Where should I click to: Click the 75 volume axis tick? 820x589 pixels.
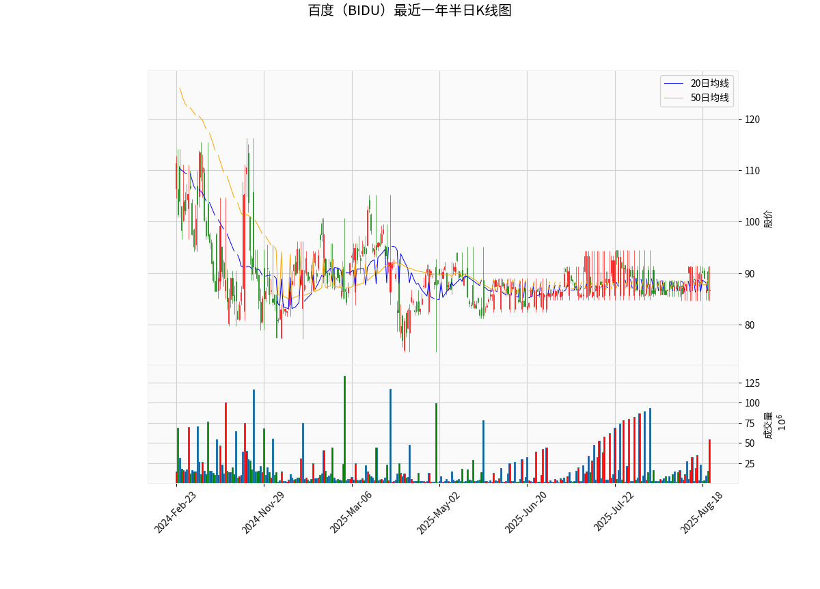[751, 424]
